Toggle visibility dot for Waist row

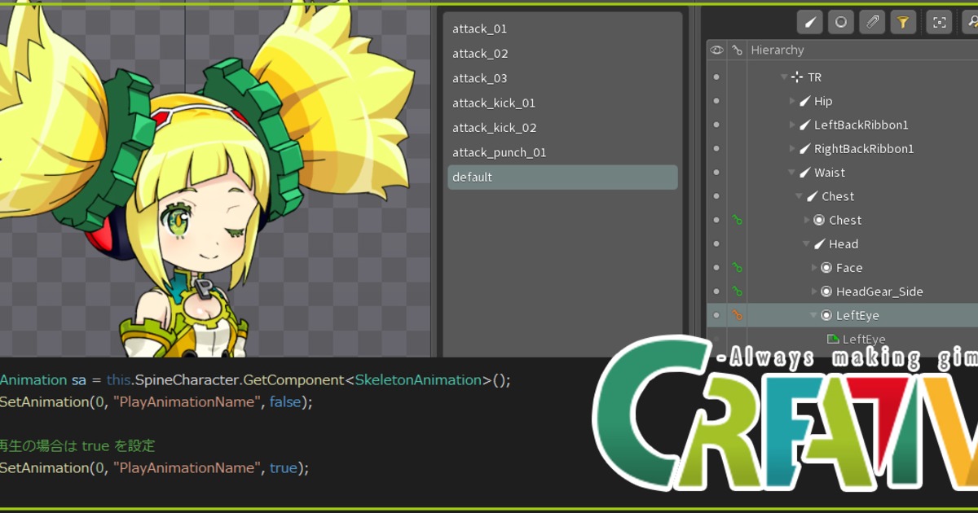716,173
